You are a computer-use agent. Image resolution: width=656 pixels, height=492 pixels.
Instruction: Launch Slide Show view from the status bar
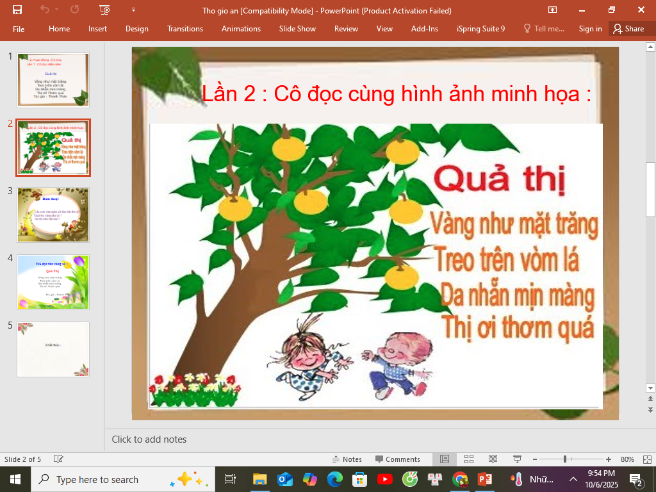(517, 459)
